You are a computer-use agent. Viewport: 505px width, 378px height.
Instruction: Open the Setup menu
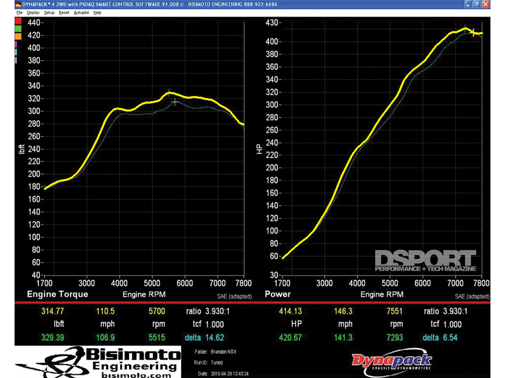point(49,12)
